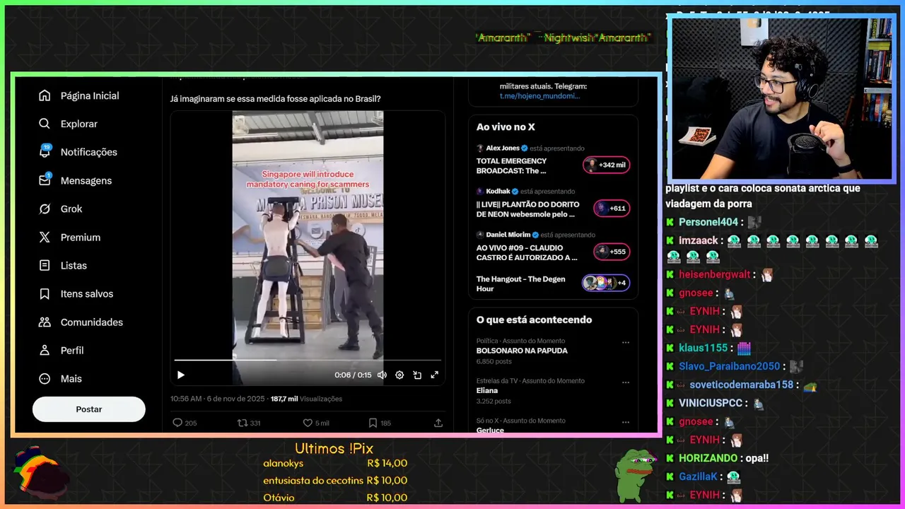This screenshot has height=509, width=905.
Task: Play the tweet video
Action: [180, 375]
